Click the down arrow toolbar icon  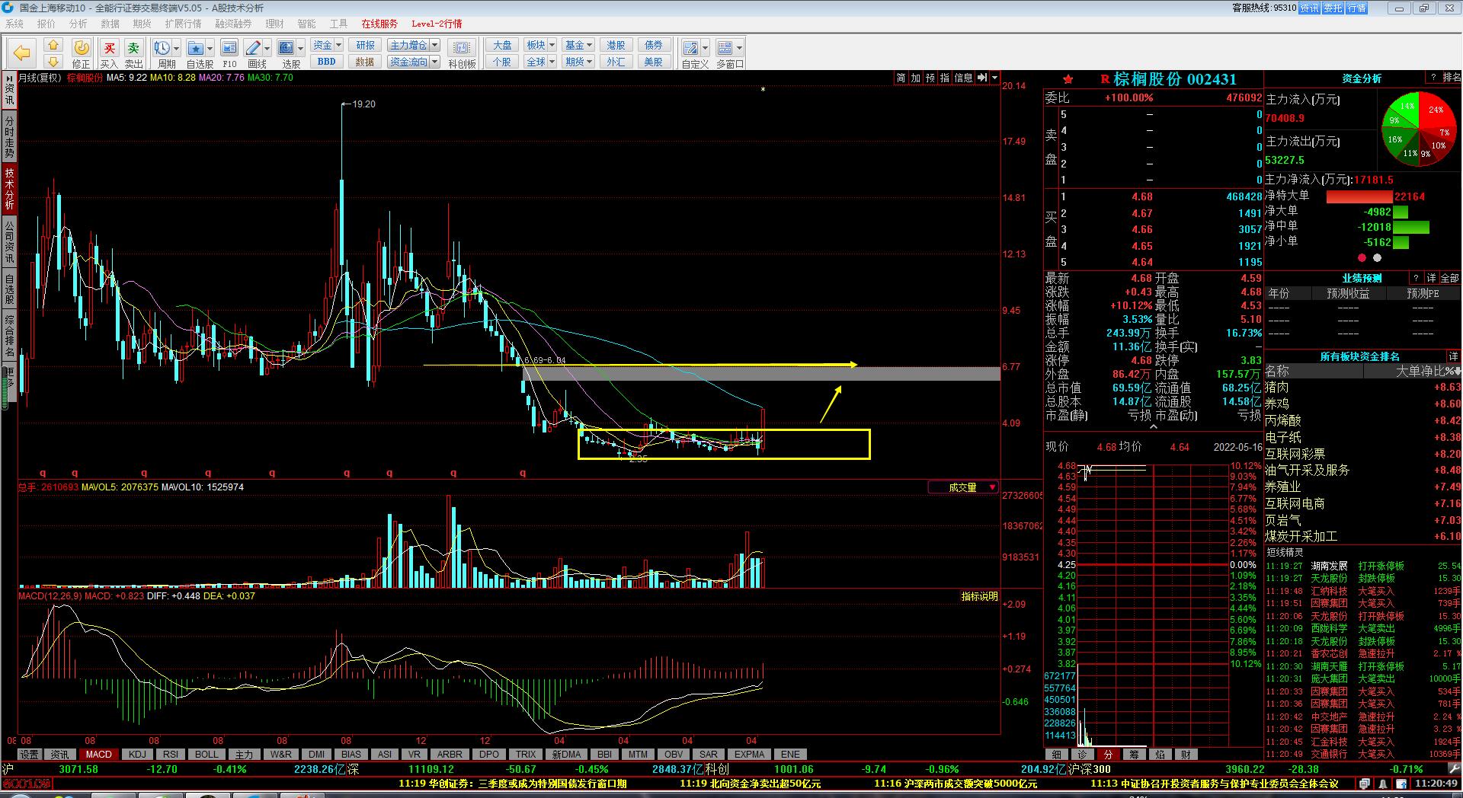click(53, 61)
